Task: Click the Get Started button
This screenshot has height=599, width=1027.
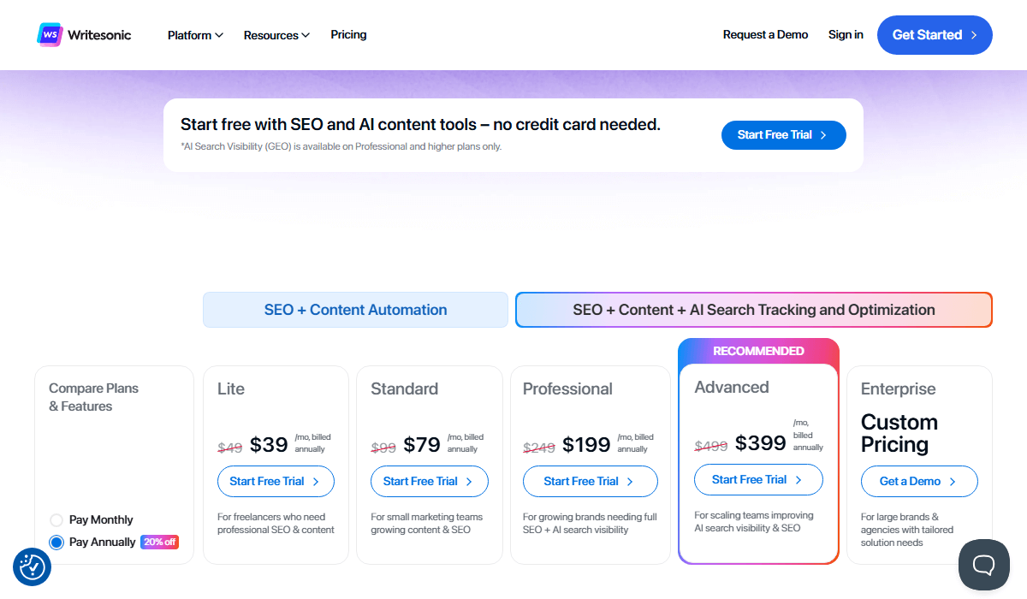Action: [x=935, y=35]
